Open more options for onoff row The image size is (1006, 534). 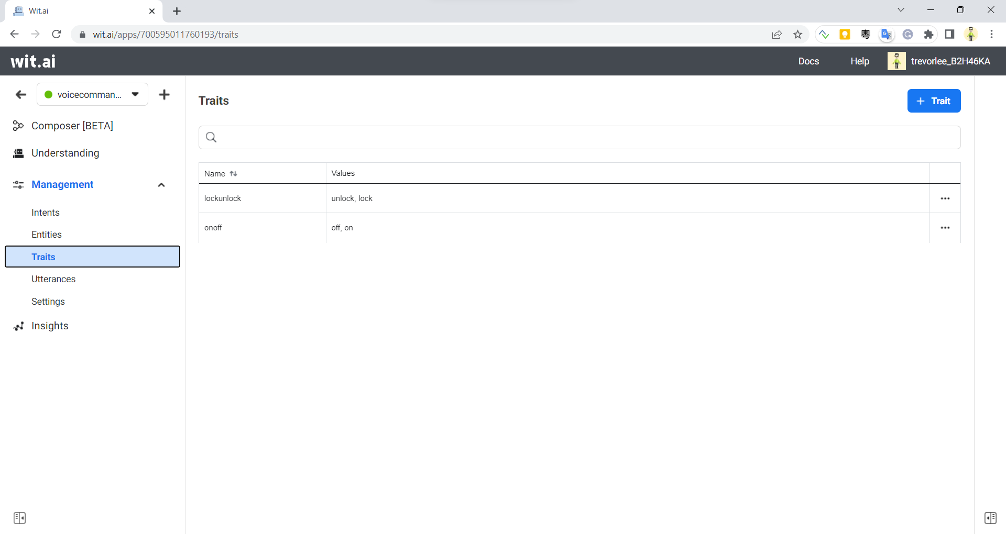tap(945, 228)
